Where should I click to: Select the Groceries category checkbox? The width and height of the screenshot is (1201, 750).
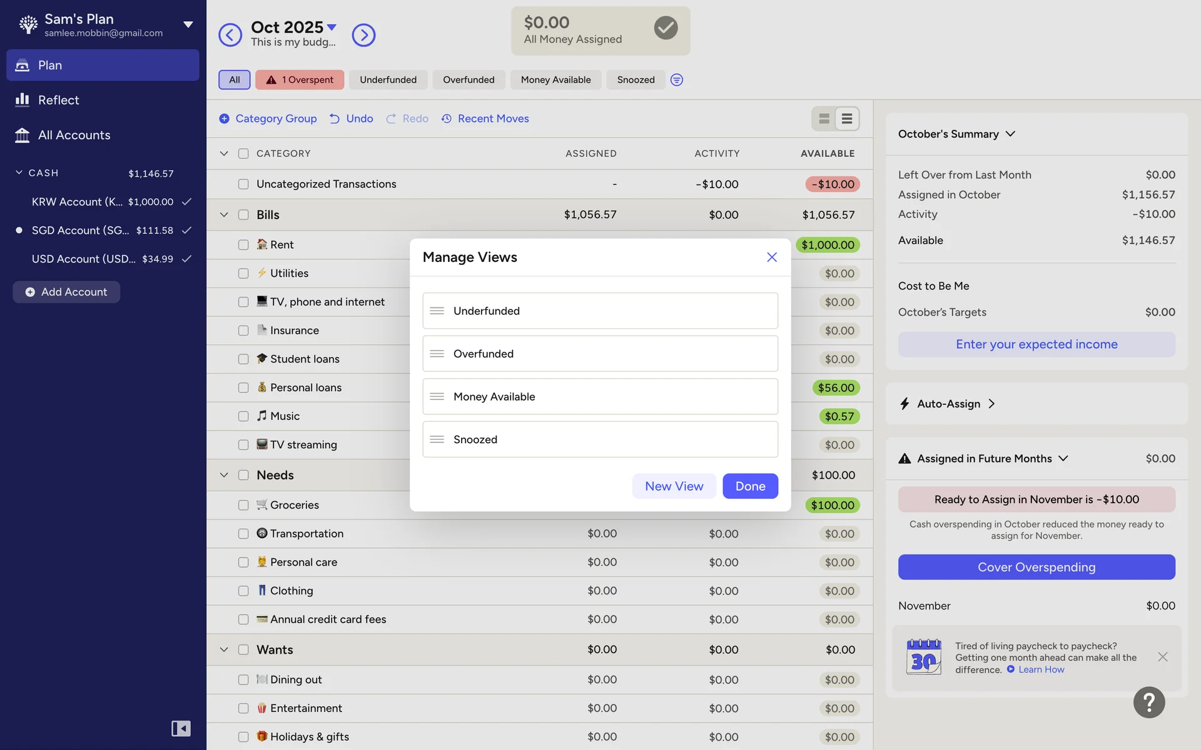point(243,505)
